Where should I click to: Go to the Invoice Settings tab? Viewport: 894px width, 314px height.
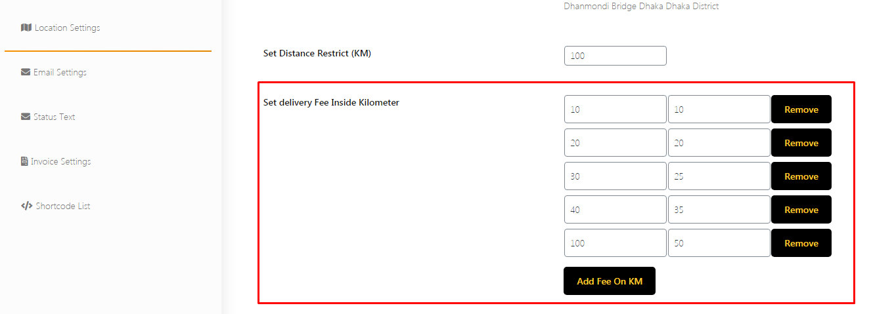[60, 161]
